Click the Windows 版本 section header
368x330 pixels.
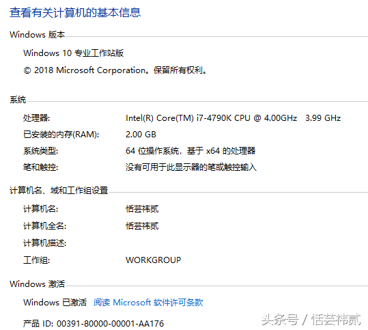[x=38, y=35]
